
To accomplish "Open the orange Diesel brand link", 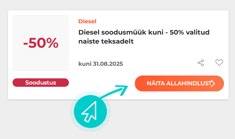I will coord(87,21).
